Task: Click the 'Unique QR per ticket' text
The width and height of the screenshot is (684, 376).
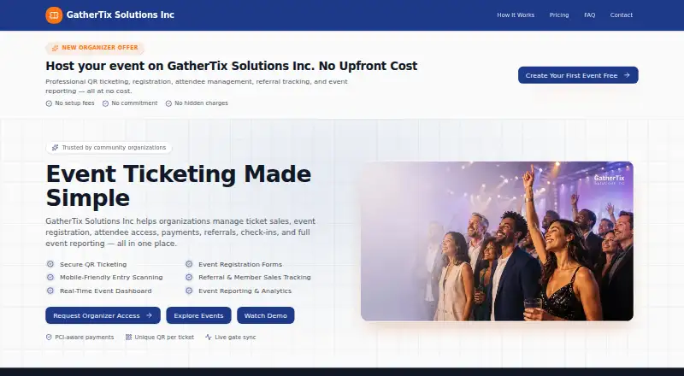Action: point(164,338)
